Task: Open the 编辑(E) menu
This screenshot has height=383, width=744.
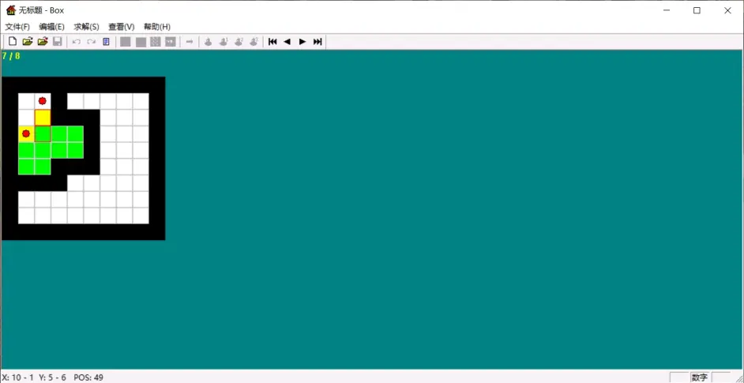Action: tap(51, 27)
